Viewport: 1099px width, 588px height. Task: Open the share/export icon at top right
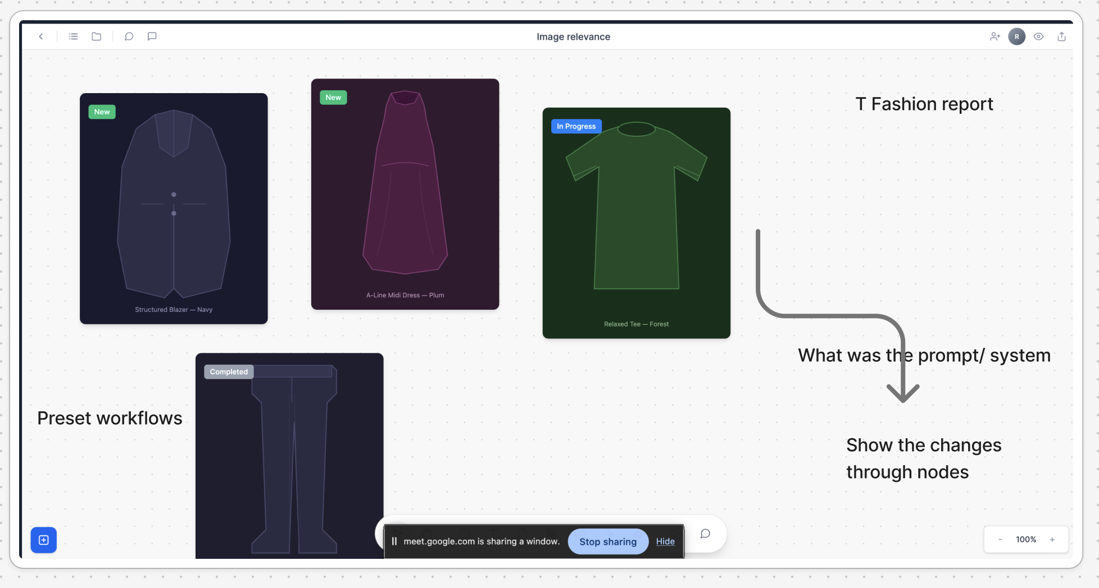point(1061,36)
